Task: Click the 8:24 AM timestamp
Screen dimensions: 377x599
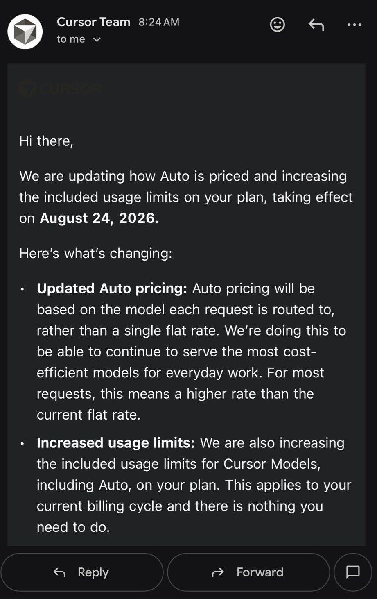Action: 159,22
